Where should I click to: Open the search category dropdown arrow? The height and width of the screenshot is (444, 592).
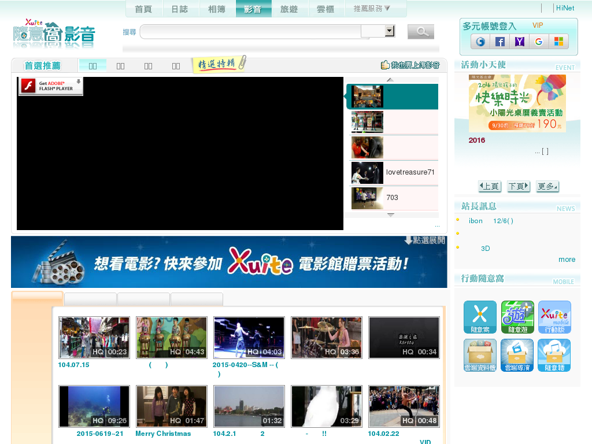coord(388,31)
